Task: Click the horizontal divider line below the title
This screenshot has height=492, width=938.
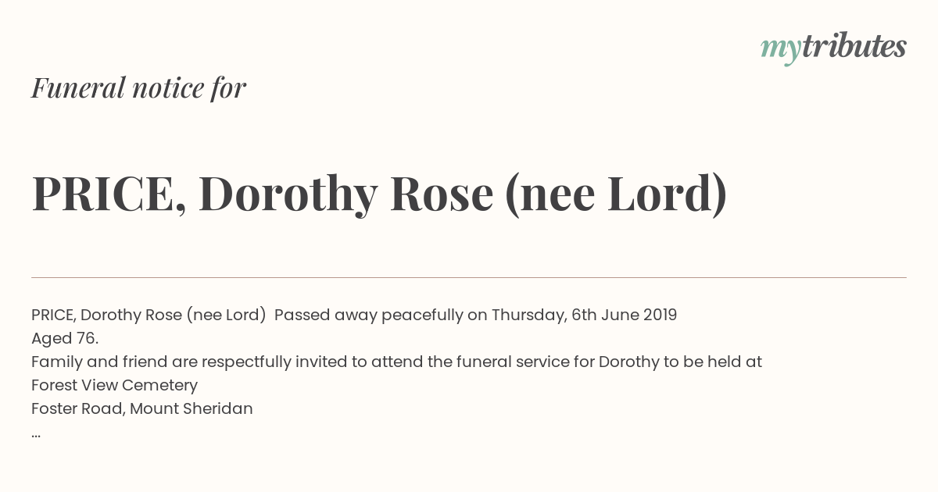Action: click(469, 277)
